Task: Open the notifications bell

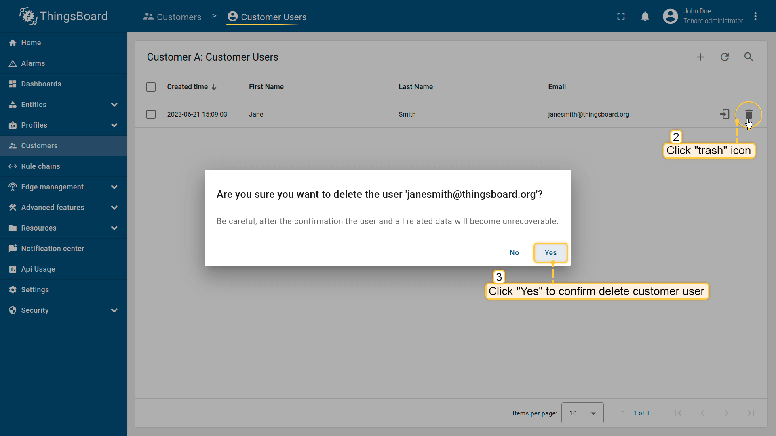Action: [x=645, y=16]
